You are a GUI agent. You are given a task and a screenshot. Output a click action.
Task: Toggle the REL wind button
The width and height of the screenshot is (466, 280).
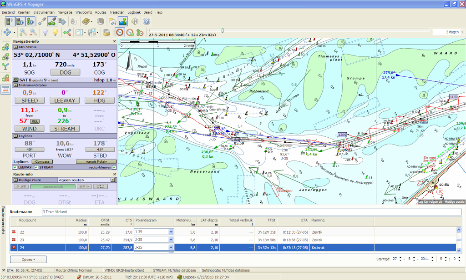[35, 121]
